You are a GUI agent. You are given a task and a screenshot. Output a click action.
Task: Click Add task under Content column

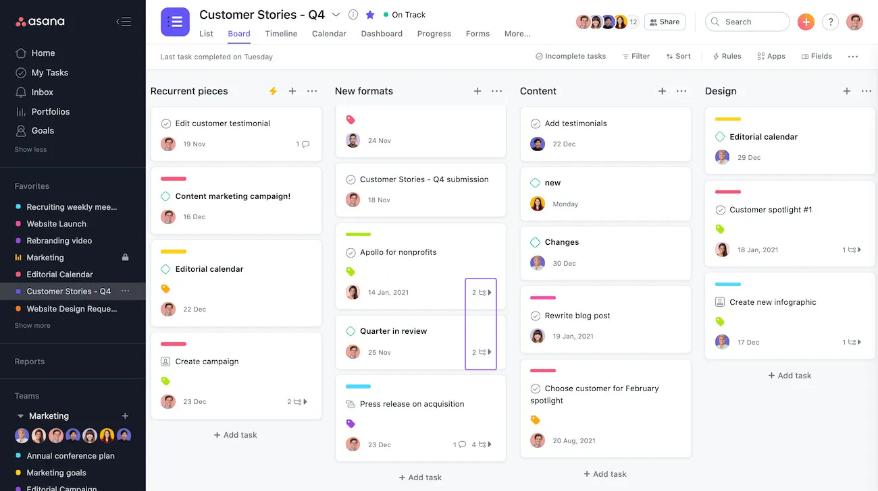(x=605, y=474)
